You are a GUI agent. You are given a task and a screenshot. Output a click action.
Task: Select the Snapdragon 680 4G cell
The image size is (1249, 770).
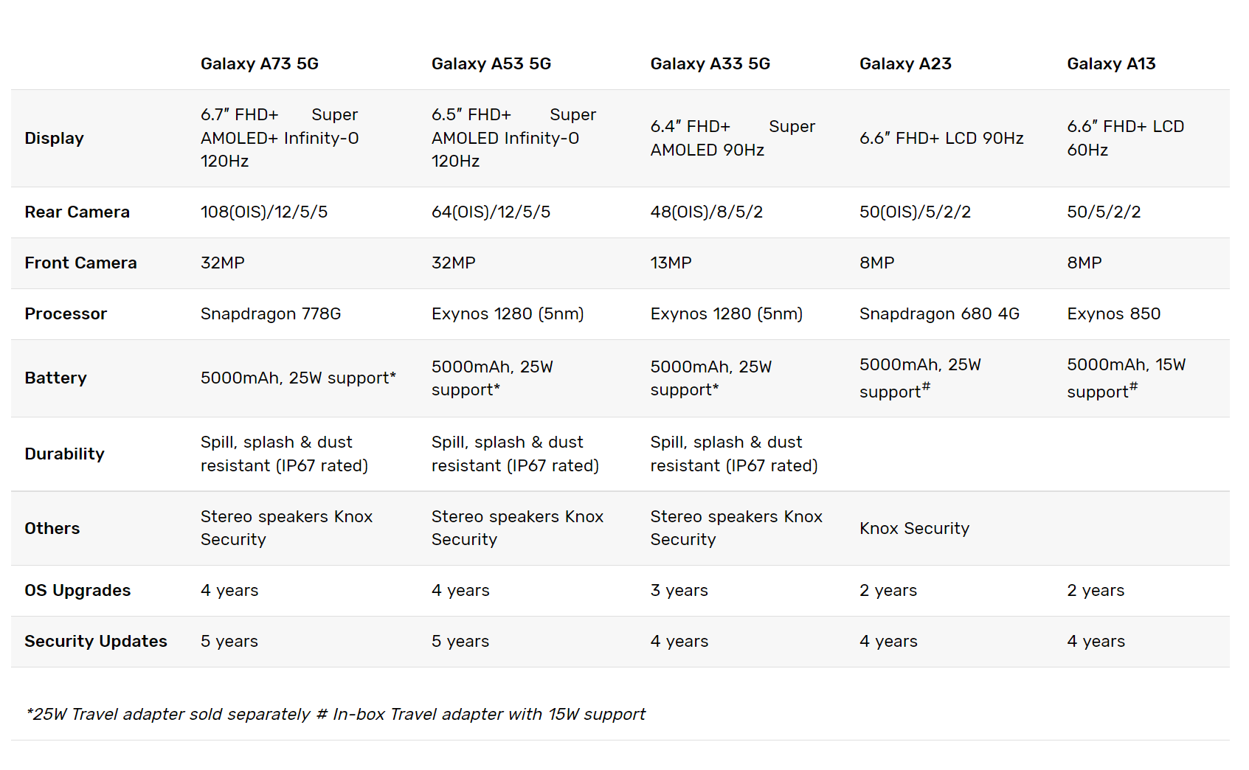(939, 314)
